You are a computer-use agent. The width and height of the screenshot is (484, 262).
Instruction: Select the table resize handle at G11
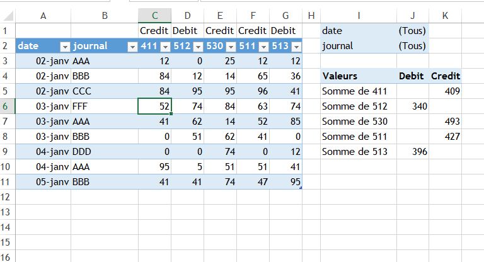point(301,188)
